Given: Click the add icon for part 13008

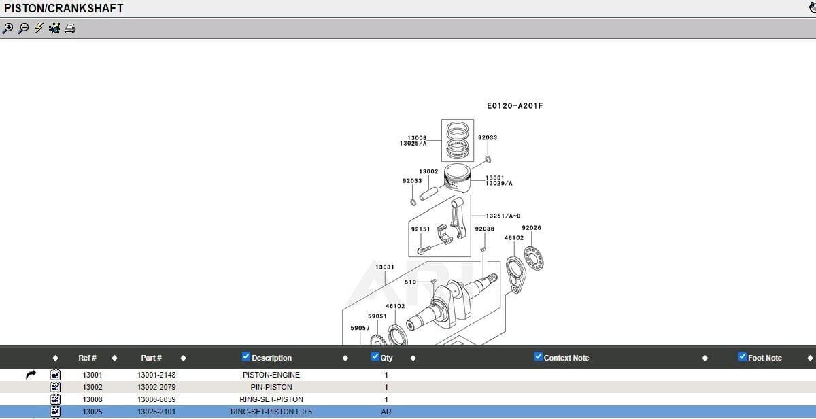Looking at the screenshot, I should pos(56,399).
